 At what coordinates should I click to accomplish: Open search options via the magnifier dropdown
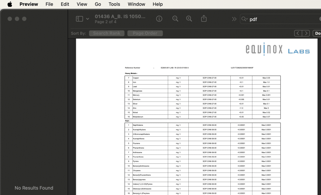pos(245,19)
